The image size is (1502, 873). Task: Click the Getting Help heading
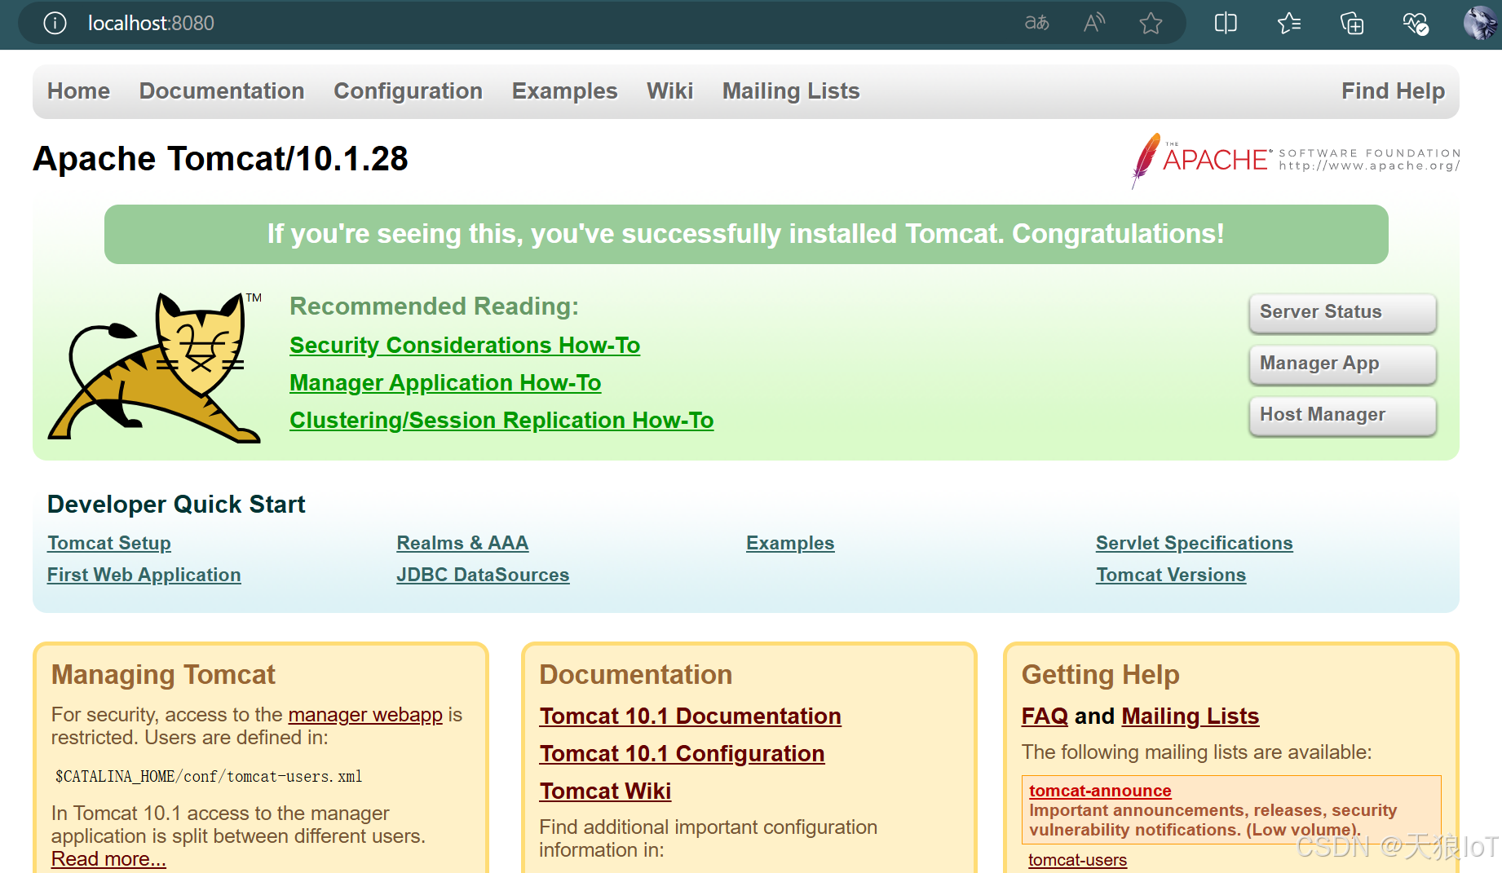tap(1100, 675)
